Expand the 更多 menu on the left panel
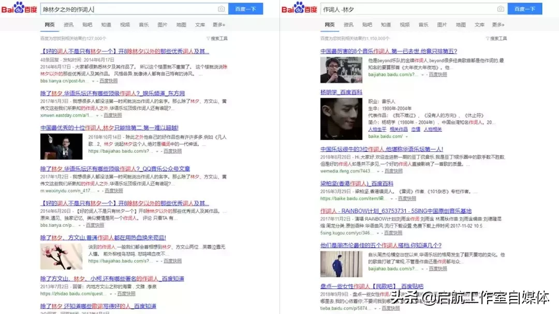 click(218, 24)
